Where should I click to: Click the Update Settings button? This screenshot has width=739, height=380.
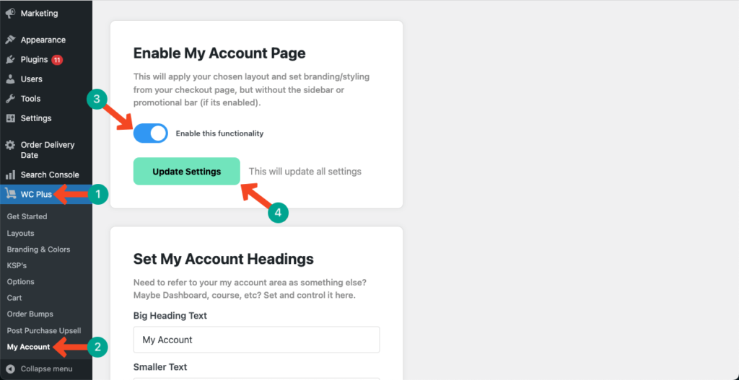[187, 172]
